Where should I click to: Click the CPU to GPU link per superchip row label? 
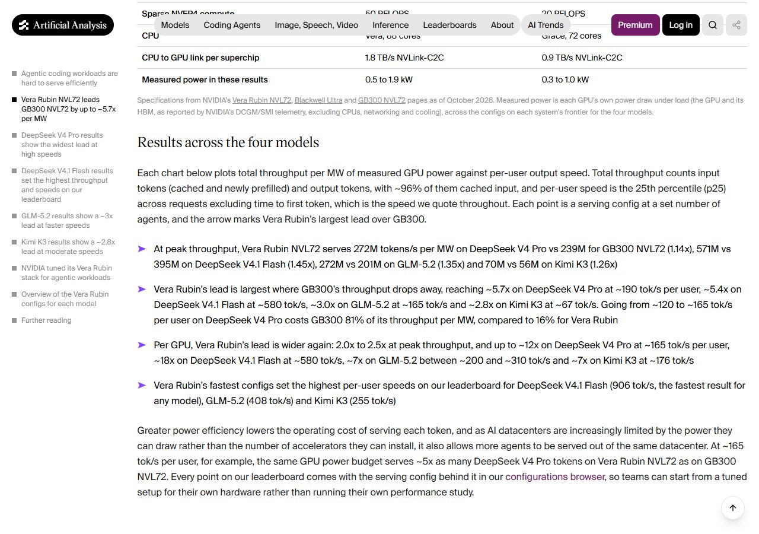200,58
